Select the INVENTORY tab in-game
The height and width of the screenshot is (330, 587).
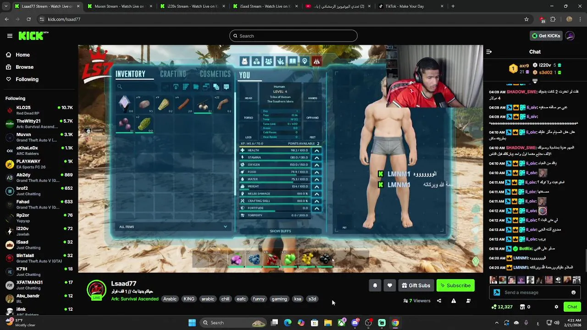(130, 74)
